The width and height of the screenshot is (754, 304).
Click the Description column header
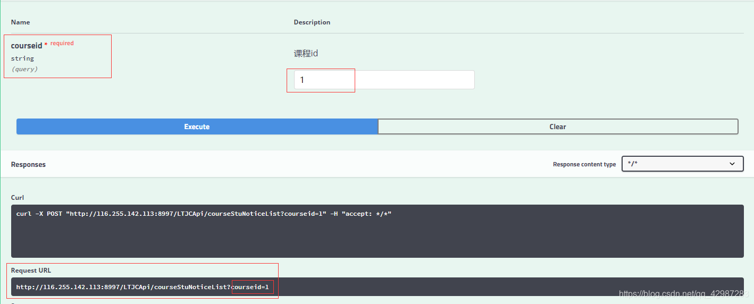pyautogui.click(x=312, y=22)
